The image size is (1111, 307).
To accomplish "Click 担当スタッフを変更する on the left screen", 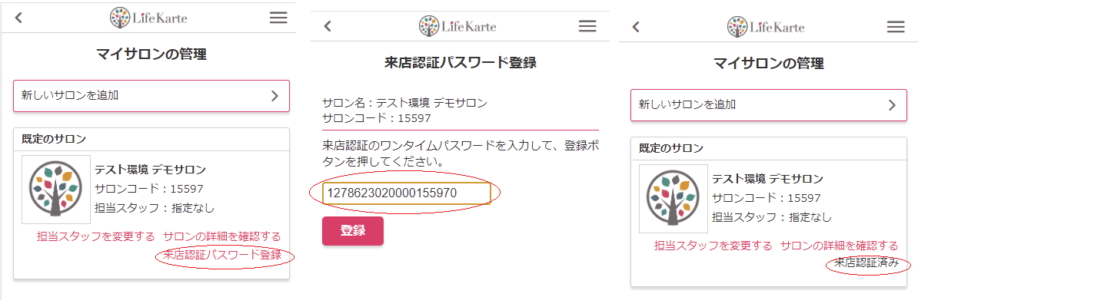I will click(96, 236).
